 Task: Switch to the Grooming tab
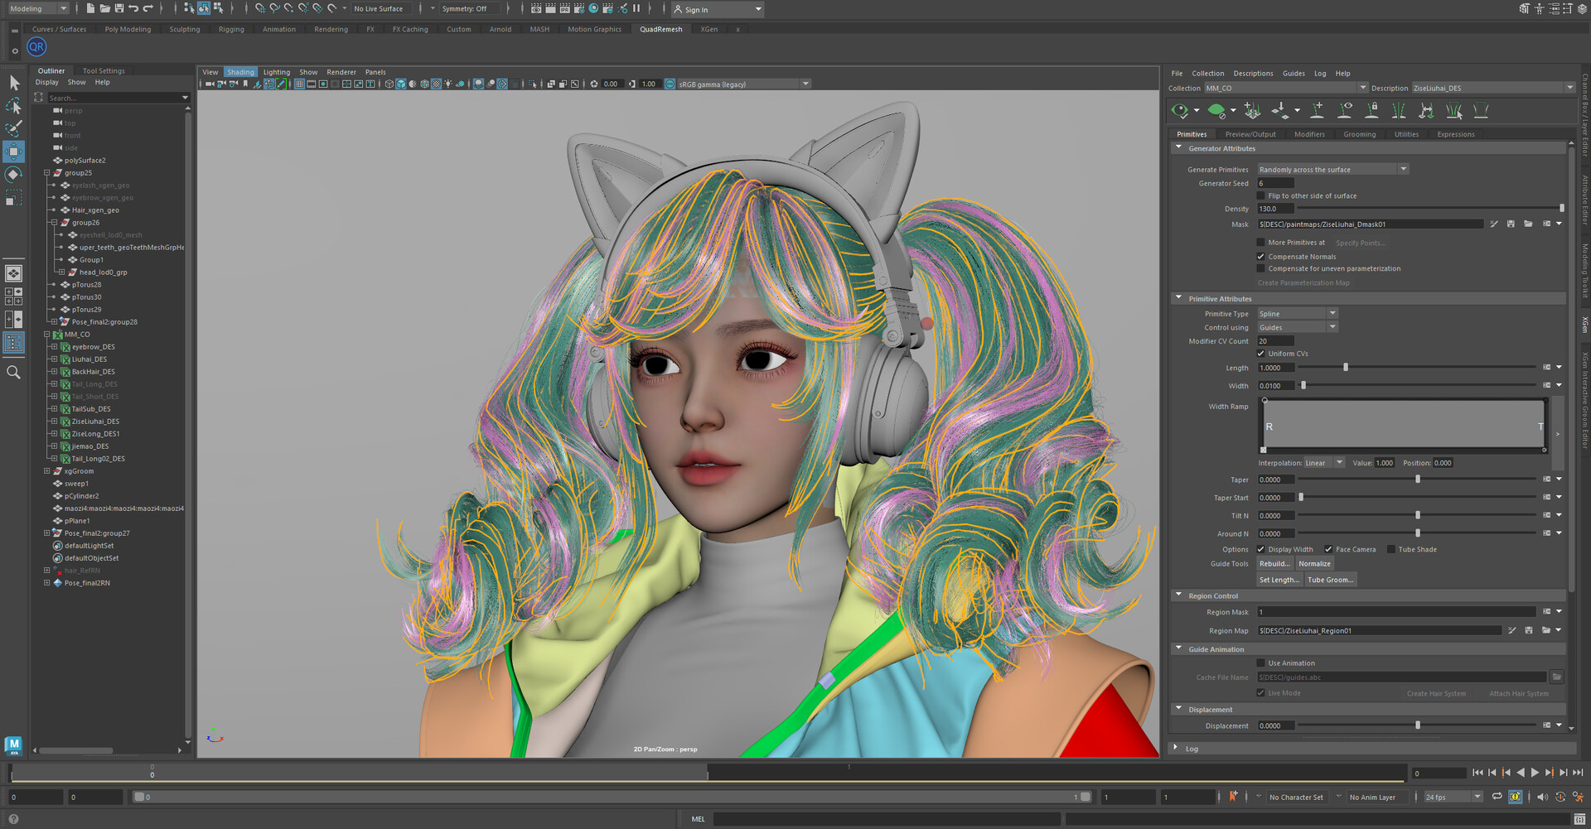coord(1359,134)
